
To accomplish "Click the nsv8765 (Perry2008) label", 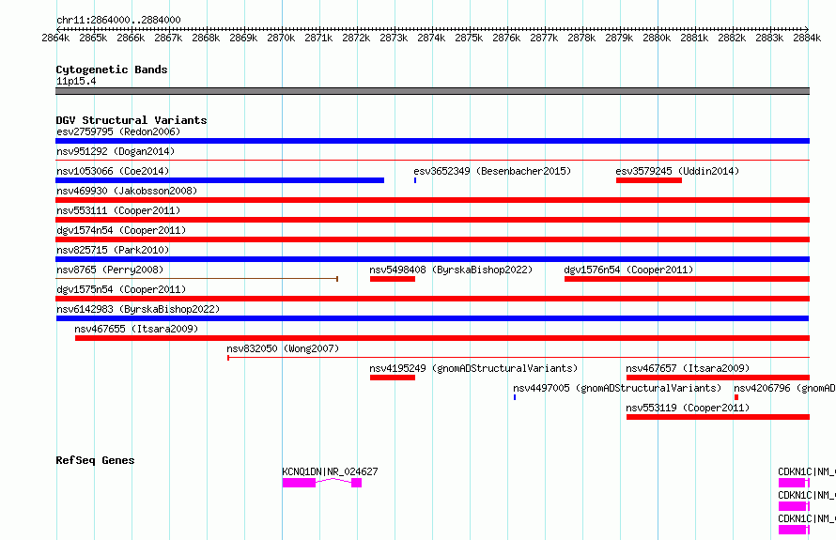I will pos(110,270).
